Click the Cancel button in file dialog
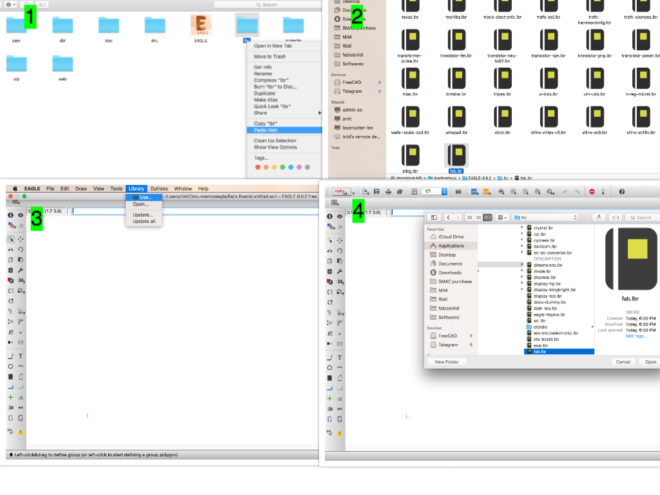Image resolution: width=660 pixels, height=495 pixels. [623, 362]
